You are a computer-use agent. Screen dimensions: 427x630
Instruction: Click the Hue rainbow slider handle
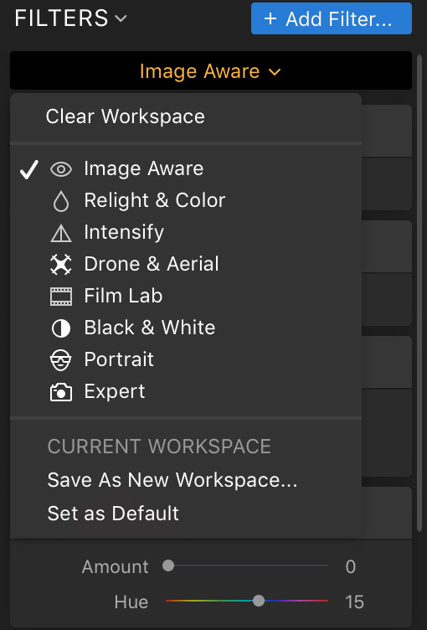point(259,601)
